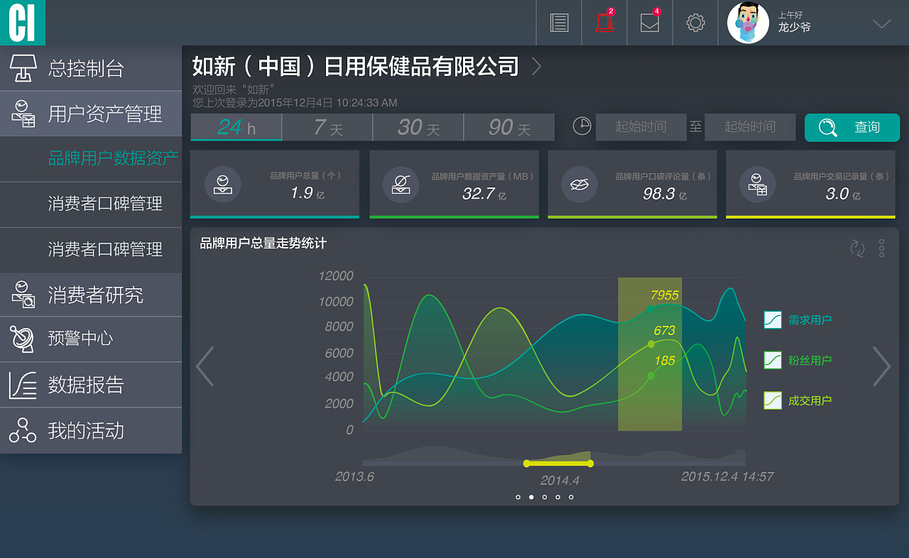The height and width of the screenshot is (558, 909).
Task: Expand the company name chevron arrow
Action: click(x=537, y=67)
